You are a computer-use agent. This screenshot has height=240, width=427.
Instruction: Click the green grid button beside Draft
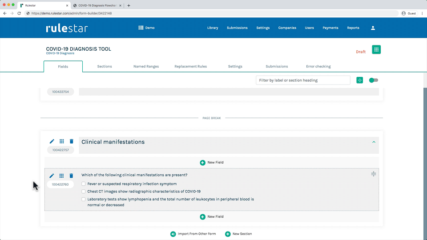point(376,50)
